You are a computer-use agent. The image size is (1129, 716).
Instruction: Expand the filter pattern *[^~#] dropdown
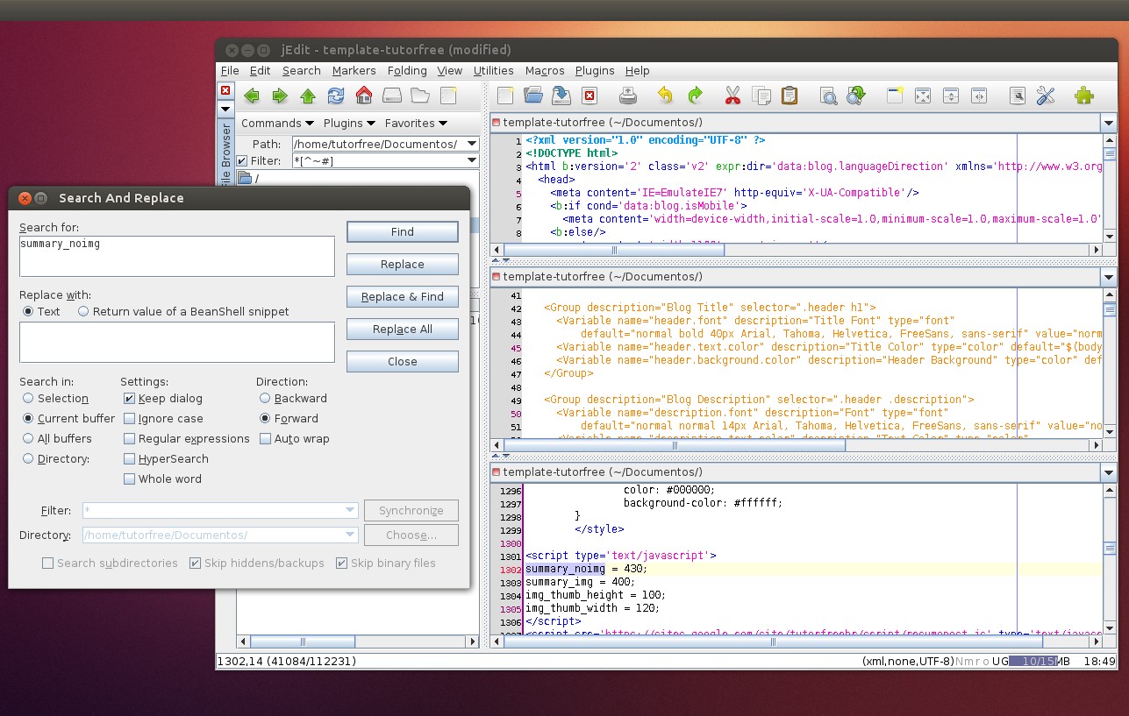pos(472,160)
